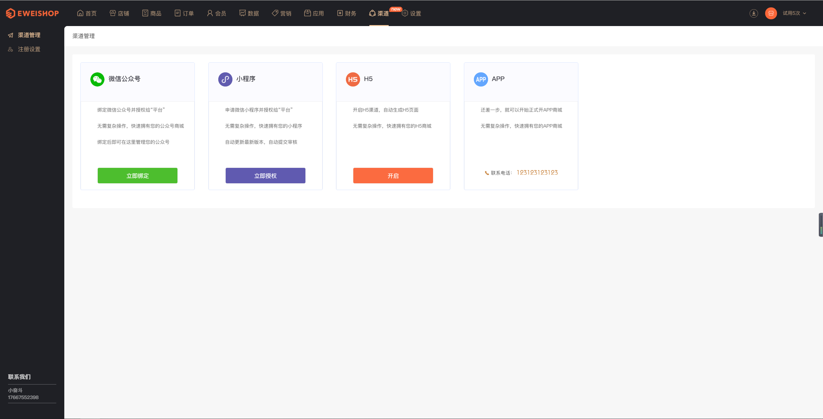Open the 设置 menu
This screenshot has width=823, height=419.
411,13
